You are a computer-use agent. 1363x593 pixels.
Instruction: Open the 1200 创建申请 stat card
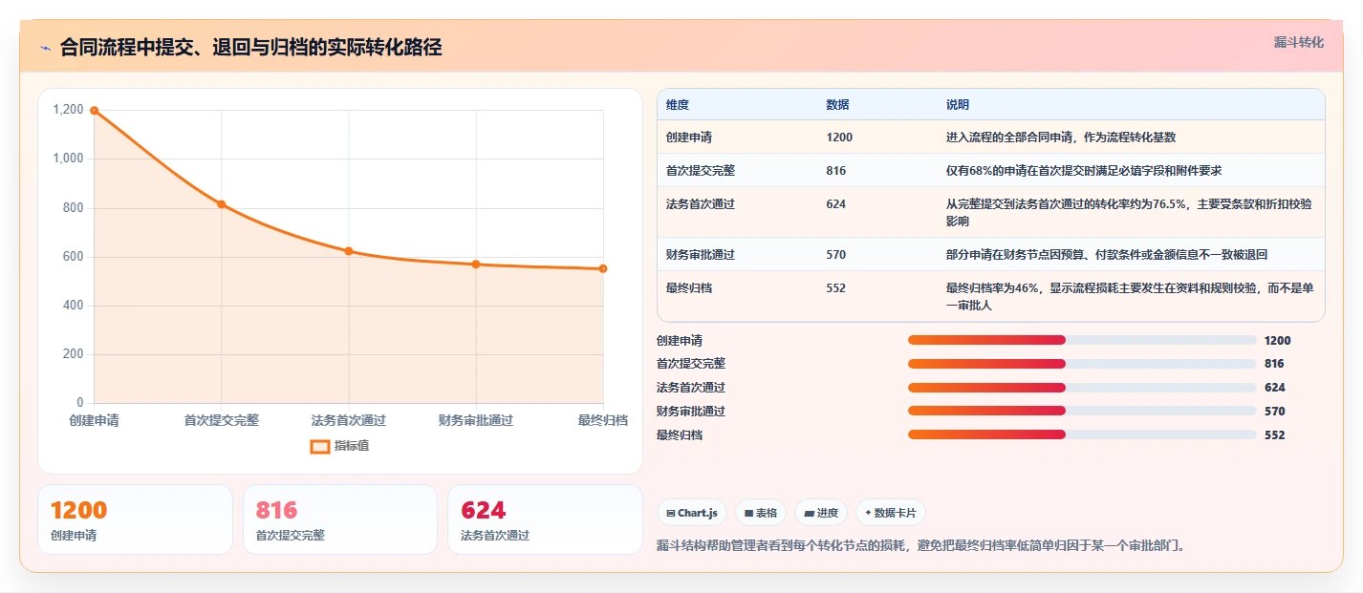click(135, 519)
